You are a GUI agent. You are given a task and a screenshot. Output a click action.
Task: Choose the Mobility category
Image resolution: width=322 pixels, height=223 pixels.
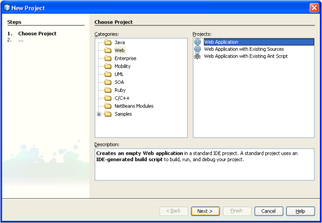123,66
